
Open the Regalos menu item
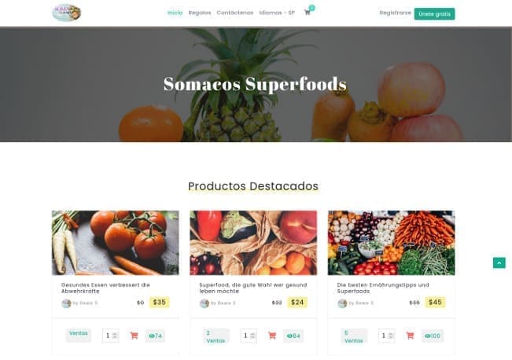coord(200,13)
